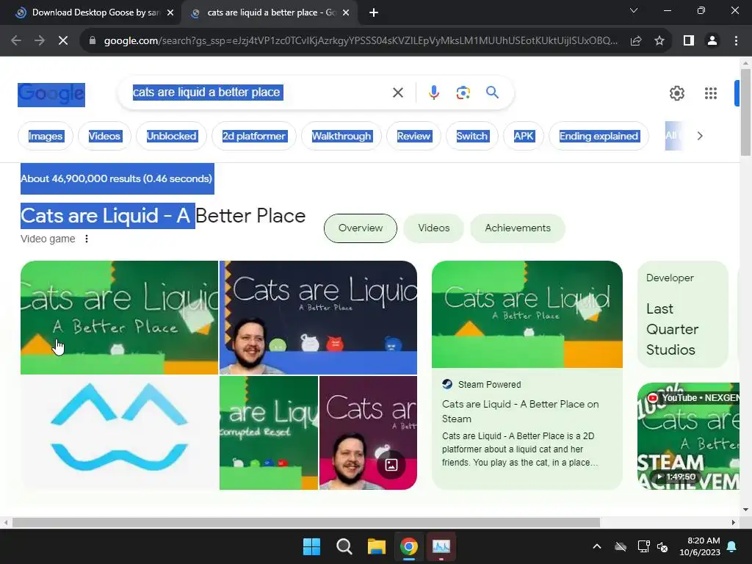The width and height of the screenshot is (752, 564).
Task: Select the 2d platformer filter chip
Action: 254,136
